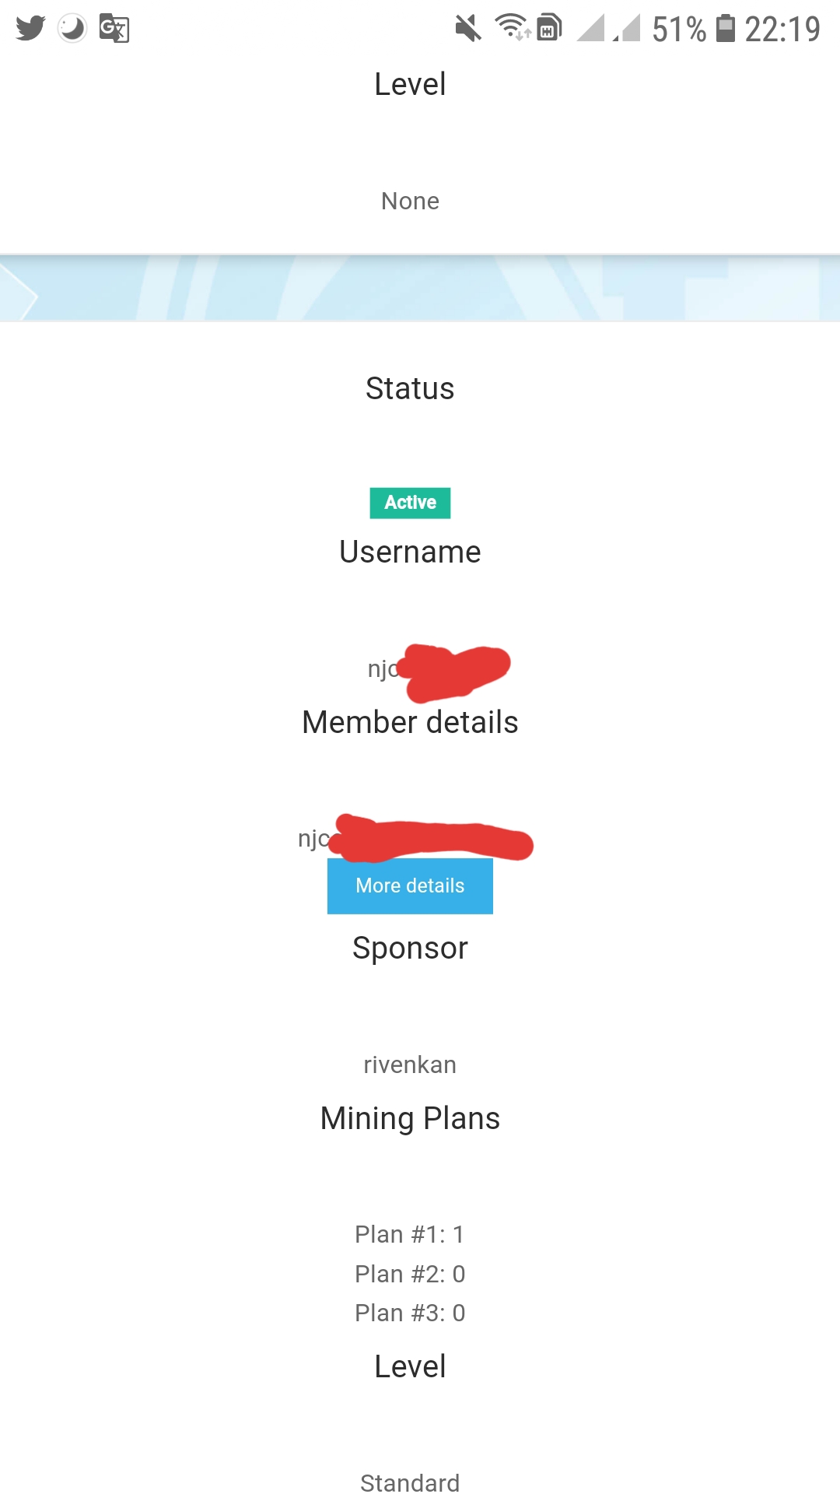This screenshot has width=840, height=1494.
Task: Tap the sponsor name rivenkan
Action: [x=410, y=1064]
